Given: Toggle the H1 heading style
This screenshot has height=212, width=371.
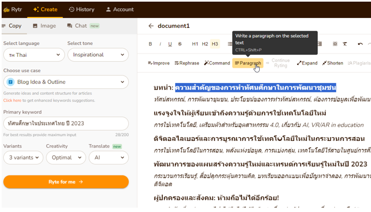Looking at the screenshot, I should [x=195, y=44].
